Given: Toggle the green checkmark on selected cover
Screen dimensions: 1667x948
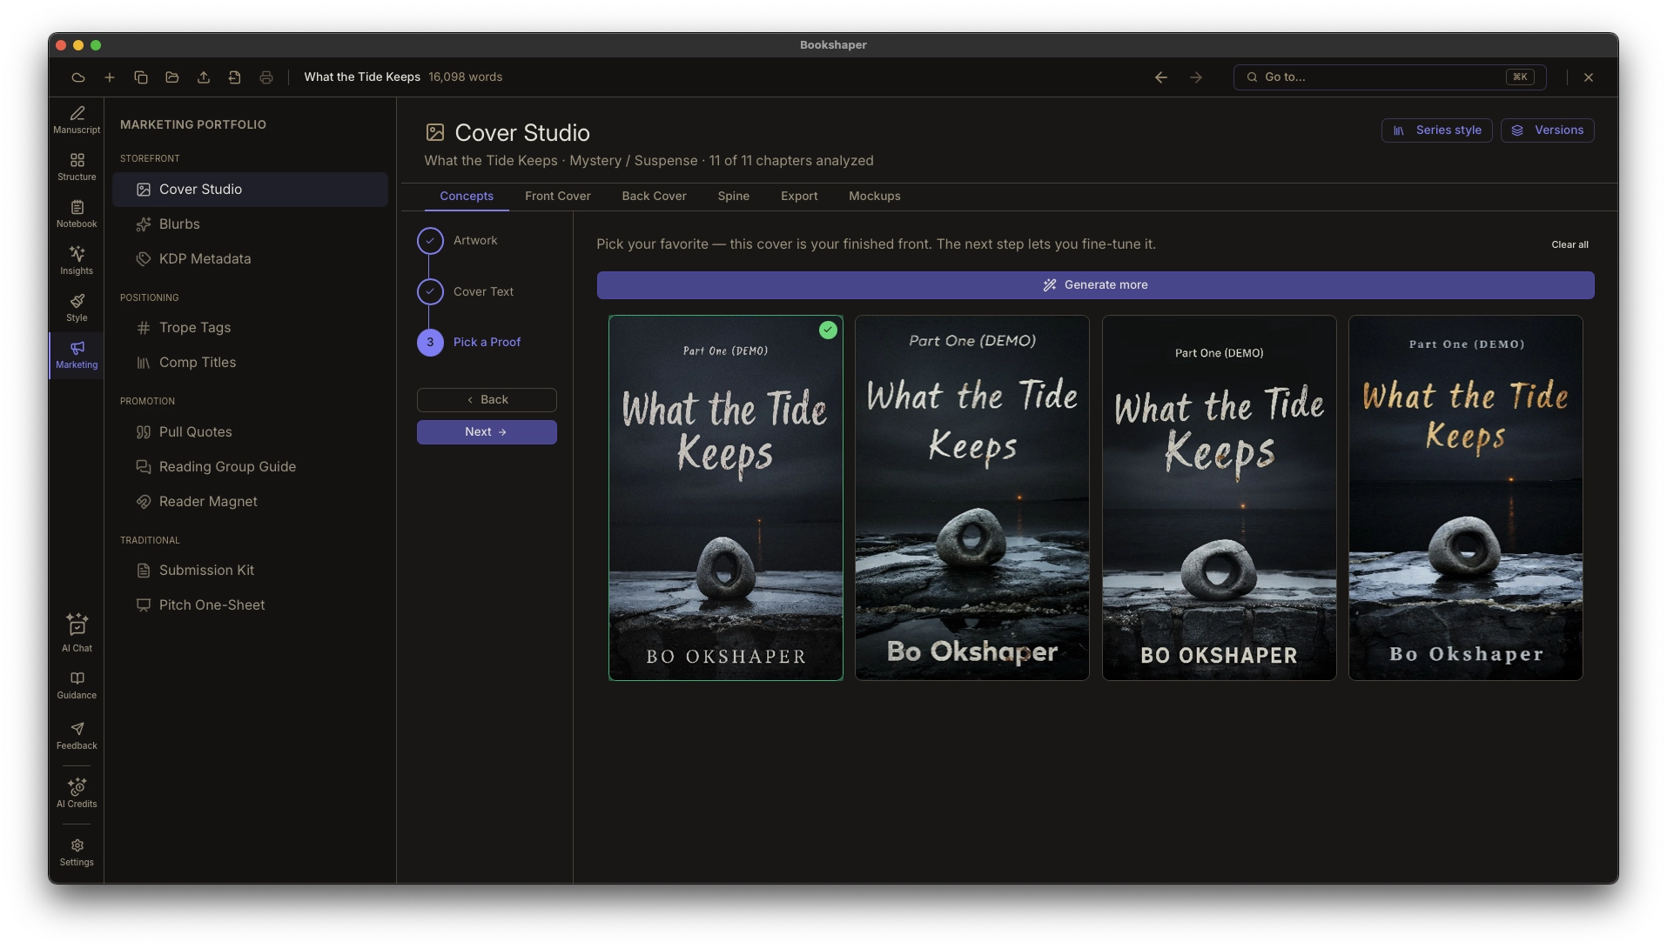Looking at the screenshot, I should (828, 330).
